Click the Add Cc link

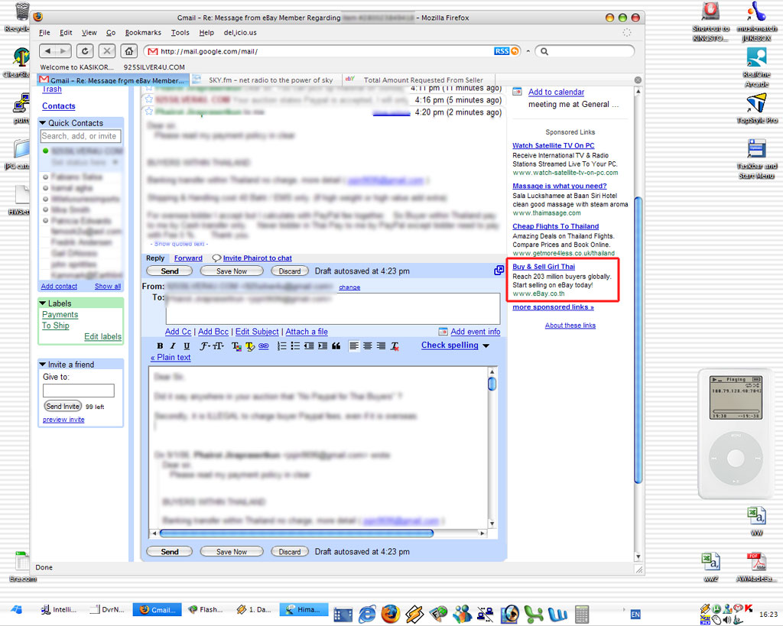pyautogui.click(x=178, y=332)
